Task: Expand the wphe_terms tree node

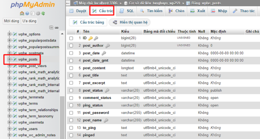Action: coord(9,103)
